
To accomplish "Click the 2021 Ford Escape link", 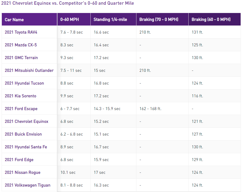I will [21, 109].
